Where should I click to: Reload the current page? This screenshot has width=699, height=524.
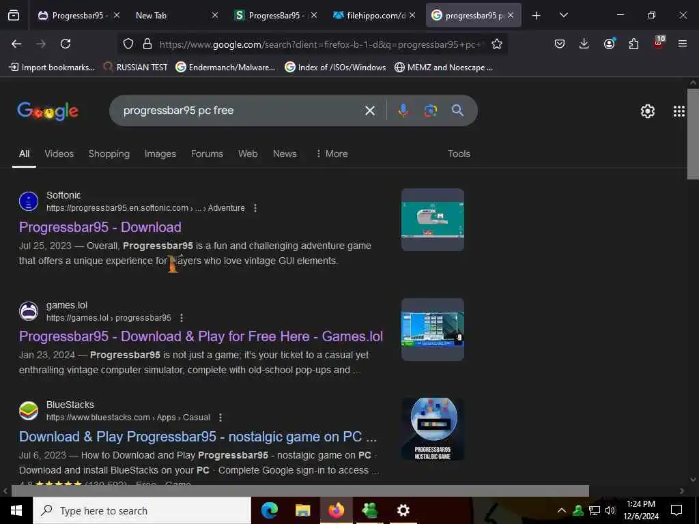[x=66, y=44]
